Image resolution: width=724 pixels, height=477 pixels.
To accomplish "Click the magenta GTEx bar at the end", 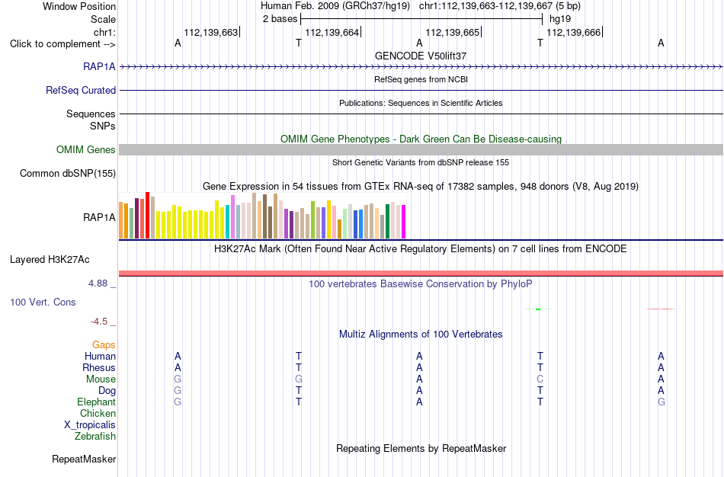I will tap(404, 222).
